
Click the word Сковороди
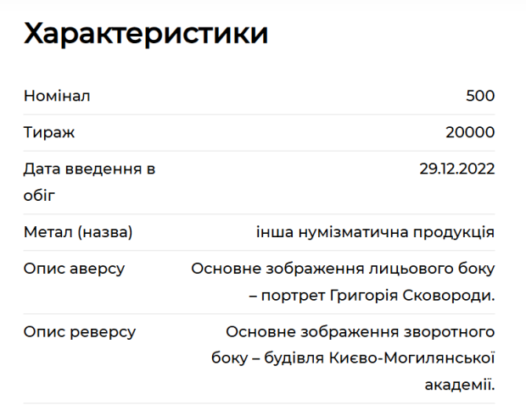click(449, 296)
